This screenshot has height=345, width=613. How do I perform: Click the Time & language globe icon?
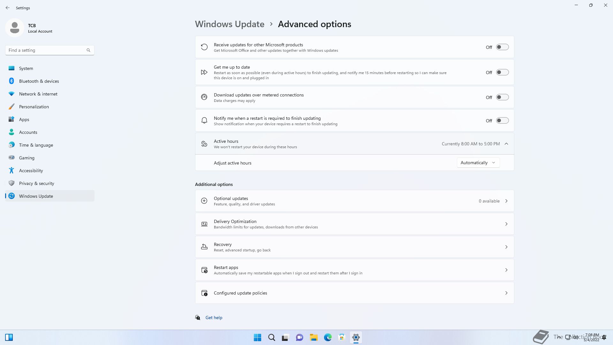coord(11,145)
